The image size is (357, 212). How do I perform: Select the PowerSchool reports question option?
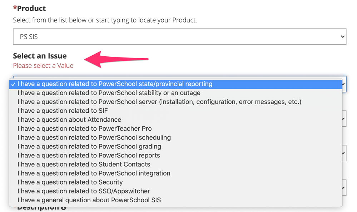coord(89,156)
